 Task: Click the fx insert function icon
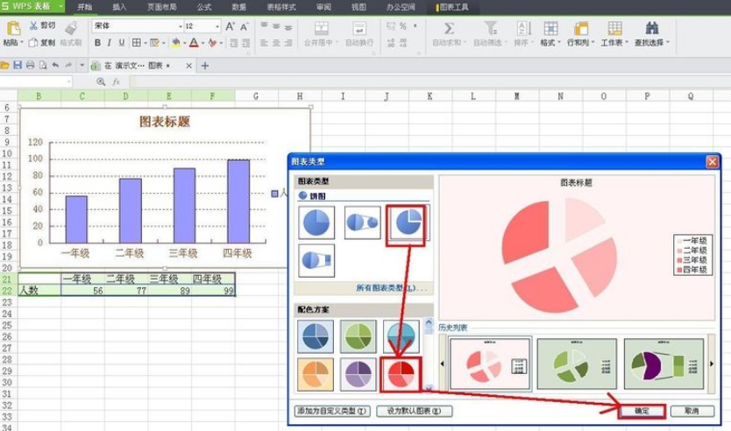click(116, 81)
